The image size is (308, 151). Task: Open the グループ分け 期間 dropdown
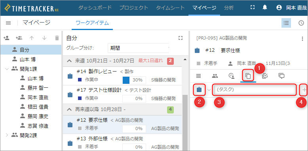(138, 48)
